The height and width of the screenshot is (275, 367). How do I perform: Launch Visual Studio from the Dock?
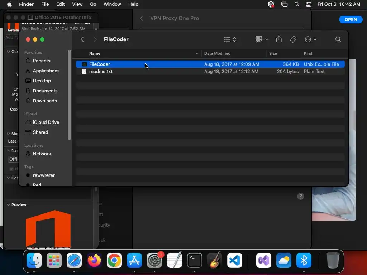pyautogui.click(x=264, y=260)
